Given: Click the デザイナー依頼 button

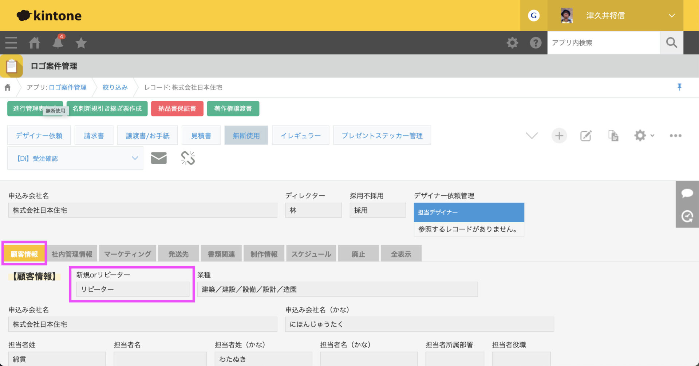Looking at the screenshot, I should point(39,136).
